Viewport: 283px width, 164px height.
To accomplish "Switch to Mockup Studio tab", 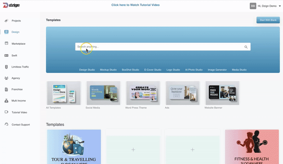I will tap(108, 70).
